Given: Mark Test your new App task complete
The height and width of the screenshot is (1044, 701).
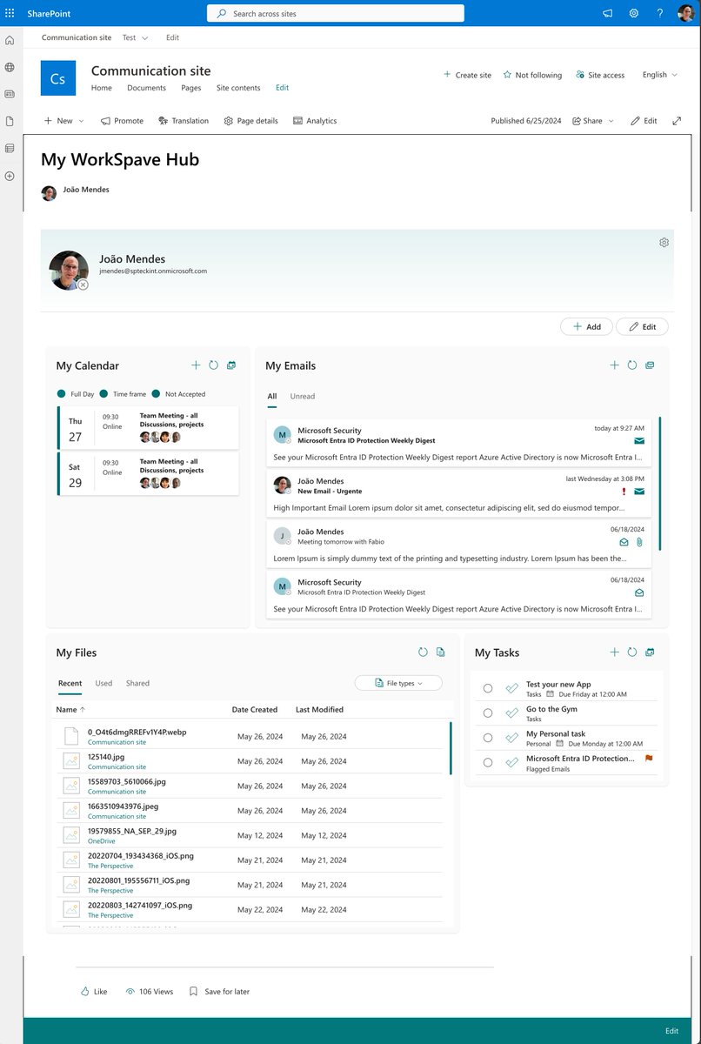Looking at the screenshot, I should point(488,688).
